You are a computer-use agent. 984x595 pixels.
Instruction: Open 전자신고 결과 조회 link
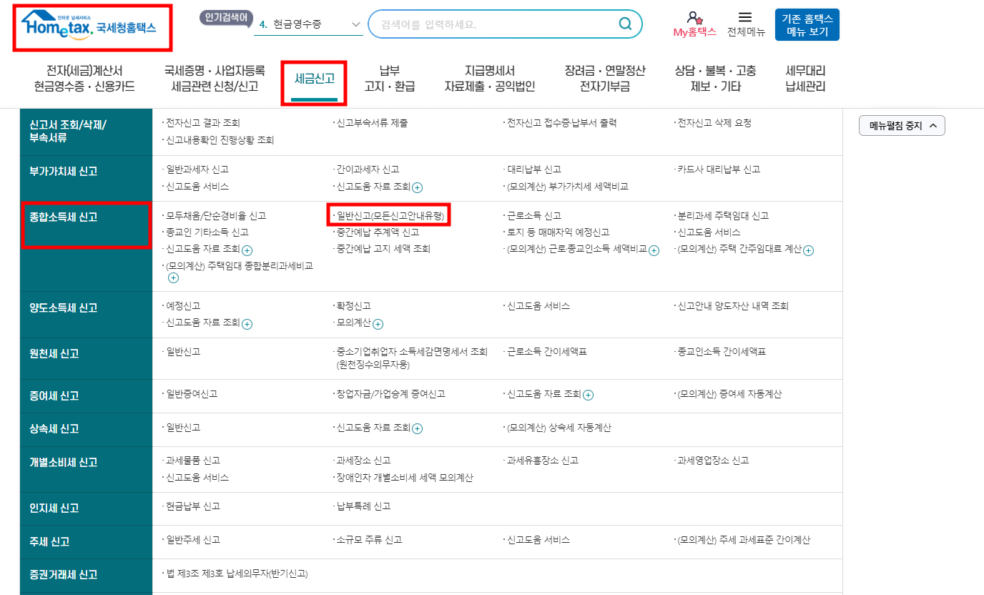[x=202, y=123]
